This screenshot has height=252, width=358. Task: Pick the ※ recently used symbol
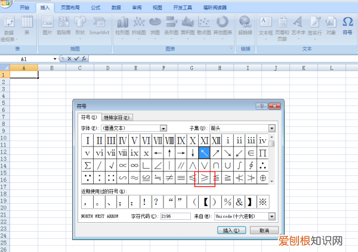tap(263, 202)
